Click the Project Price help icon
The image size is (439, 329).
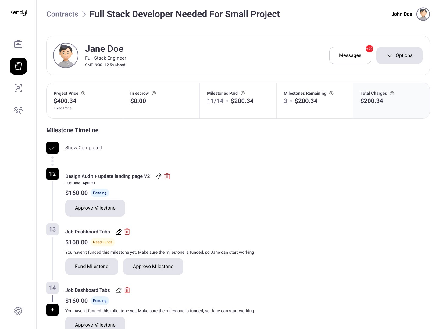pyautogui.click(x=83, y=93)
